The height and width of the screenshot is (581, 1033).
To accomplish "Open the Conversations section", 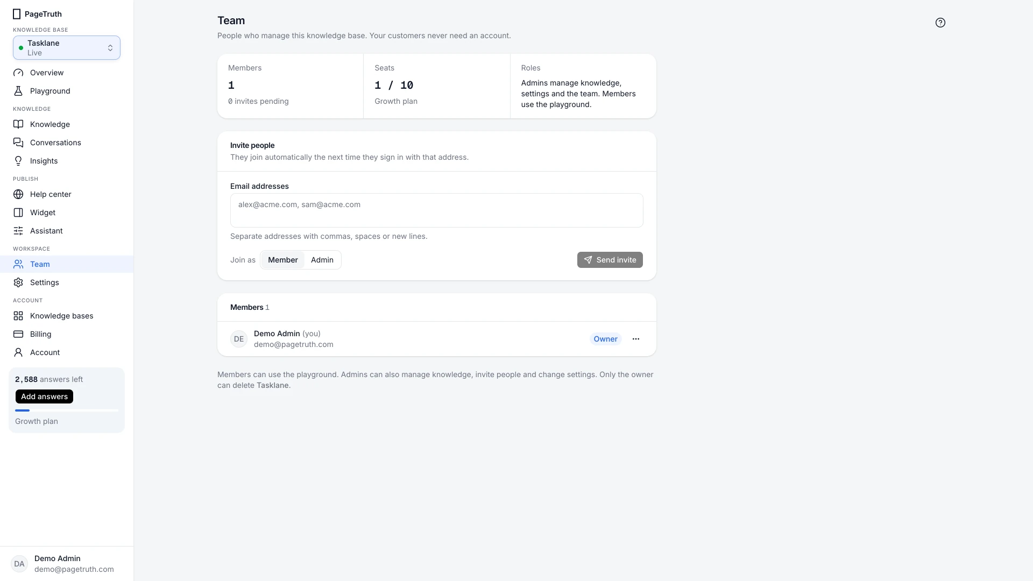I will click(67, 143).
